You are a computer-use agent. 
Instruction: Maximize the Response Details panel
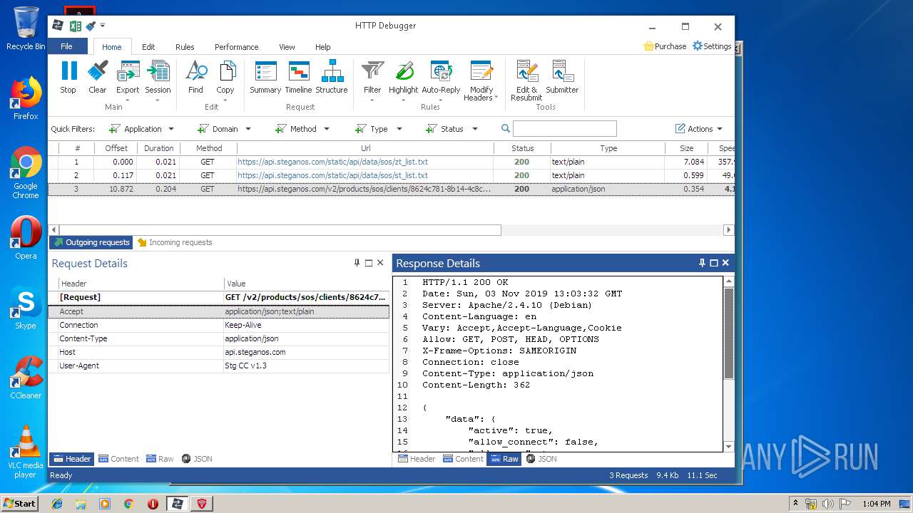click(713, 263)
